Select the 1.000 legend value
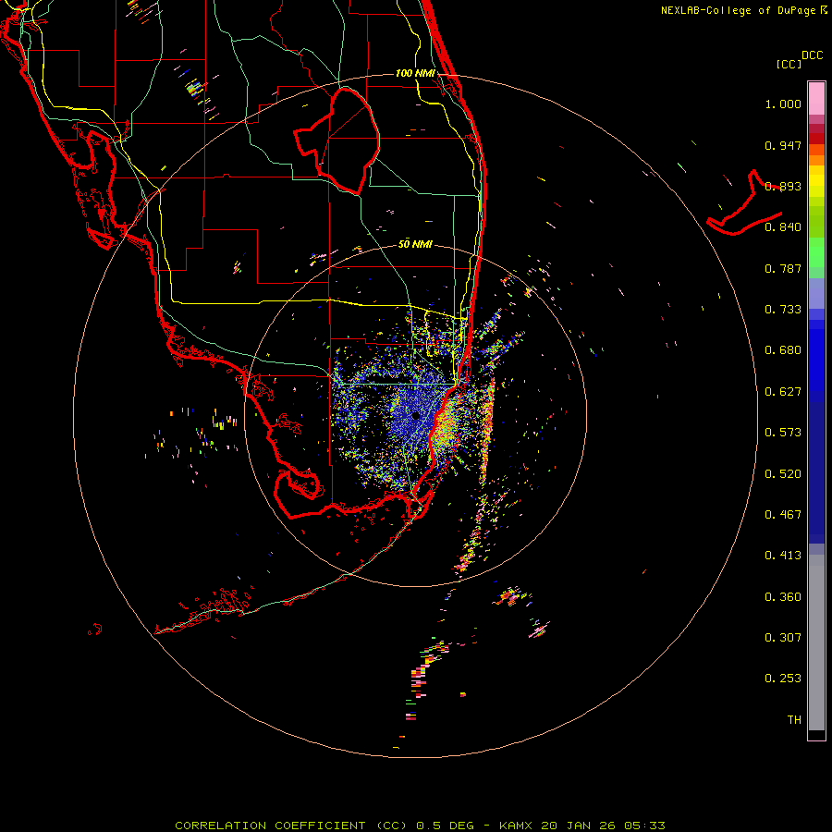The width and height of the screenshot is (832, 832). pos(783,104)
